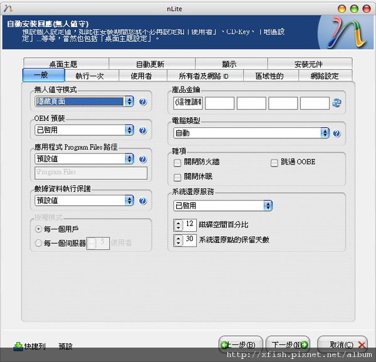Open the 數據資料執行保護 dropdown
This screenshot has height=362, width=376.
(x=84, y=200)
